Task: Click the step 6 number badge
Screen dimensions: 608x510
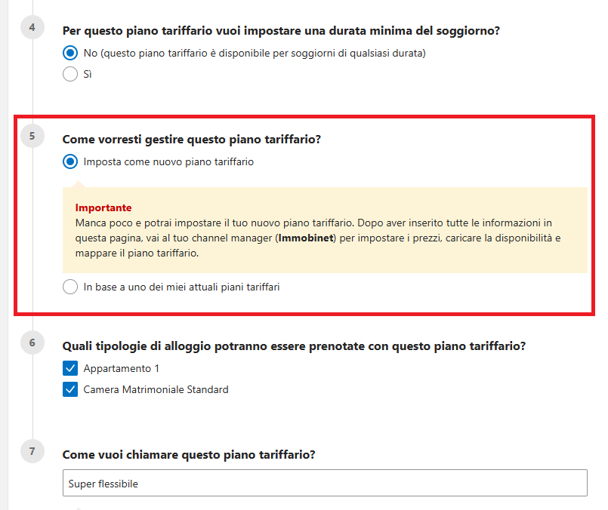Action: point(32,343)
